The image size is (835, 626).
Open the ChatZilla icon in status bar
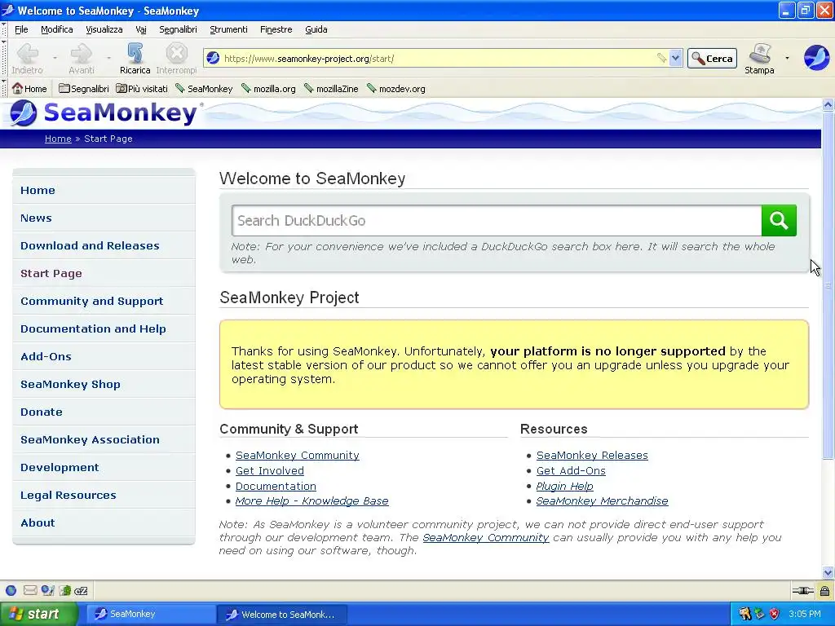[81, 591]
